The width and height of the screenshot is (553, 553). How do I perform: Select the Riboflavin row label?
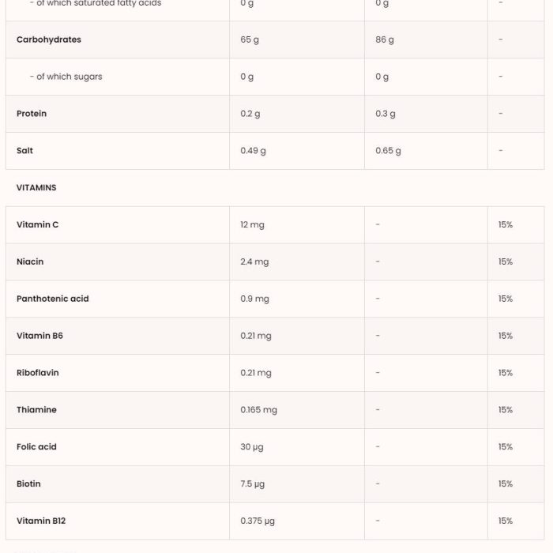tap(38, 373)
